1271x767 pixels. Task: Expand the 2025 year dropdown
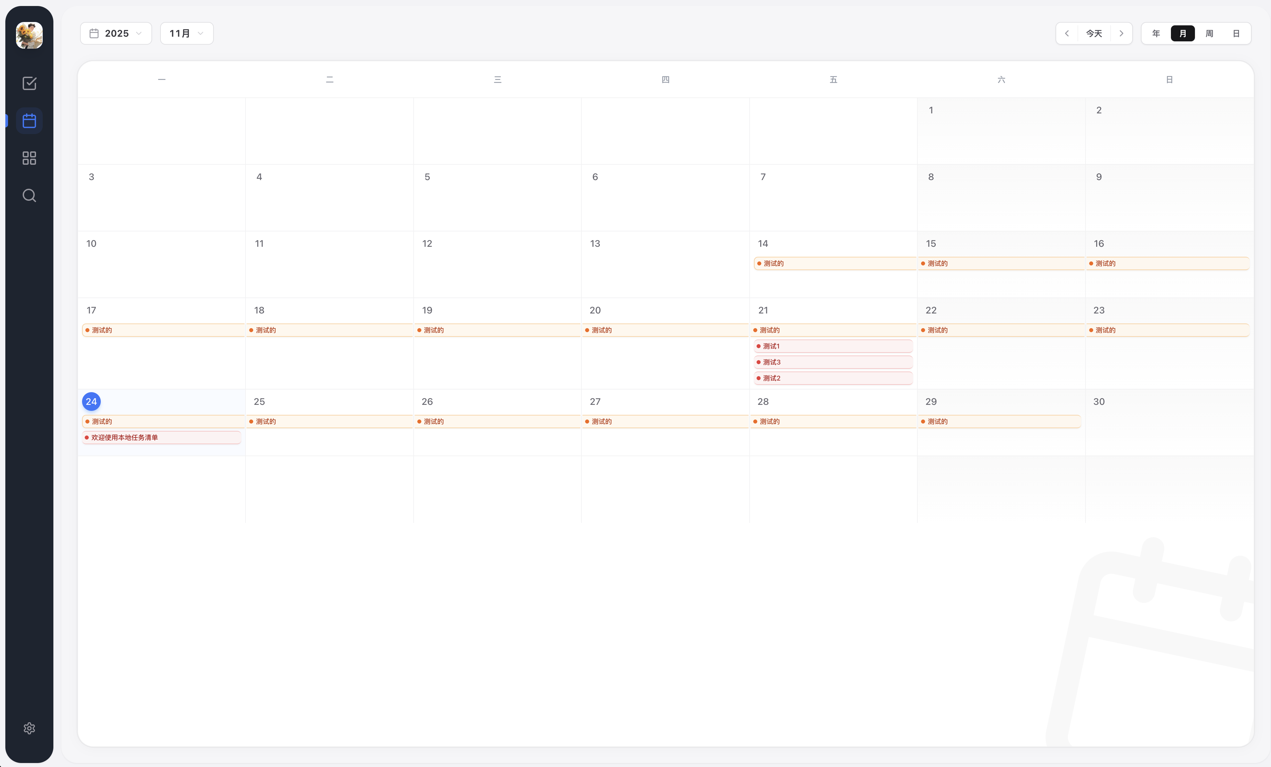coord(116,34)
